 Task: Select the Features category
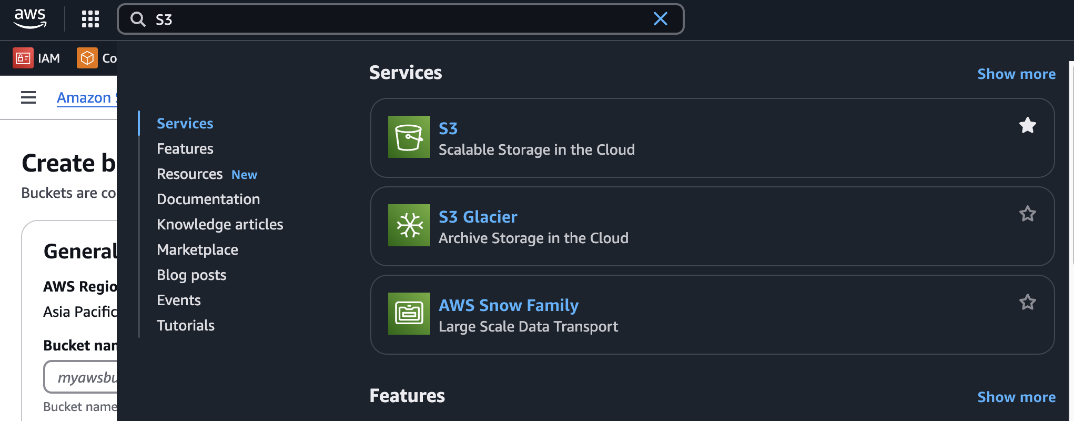(185, 149)
